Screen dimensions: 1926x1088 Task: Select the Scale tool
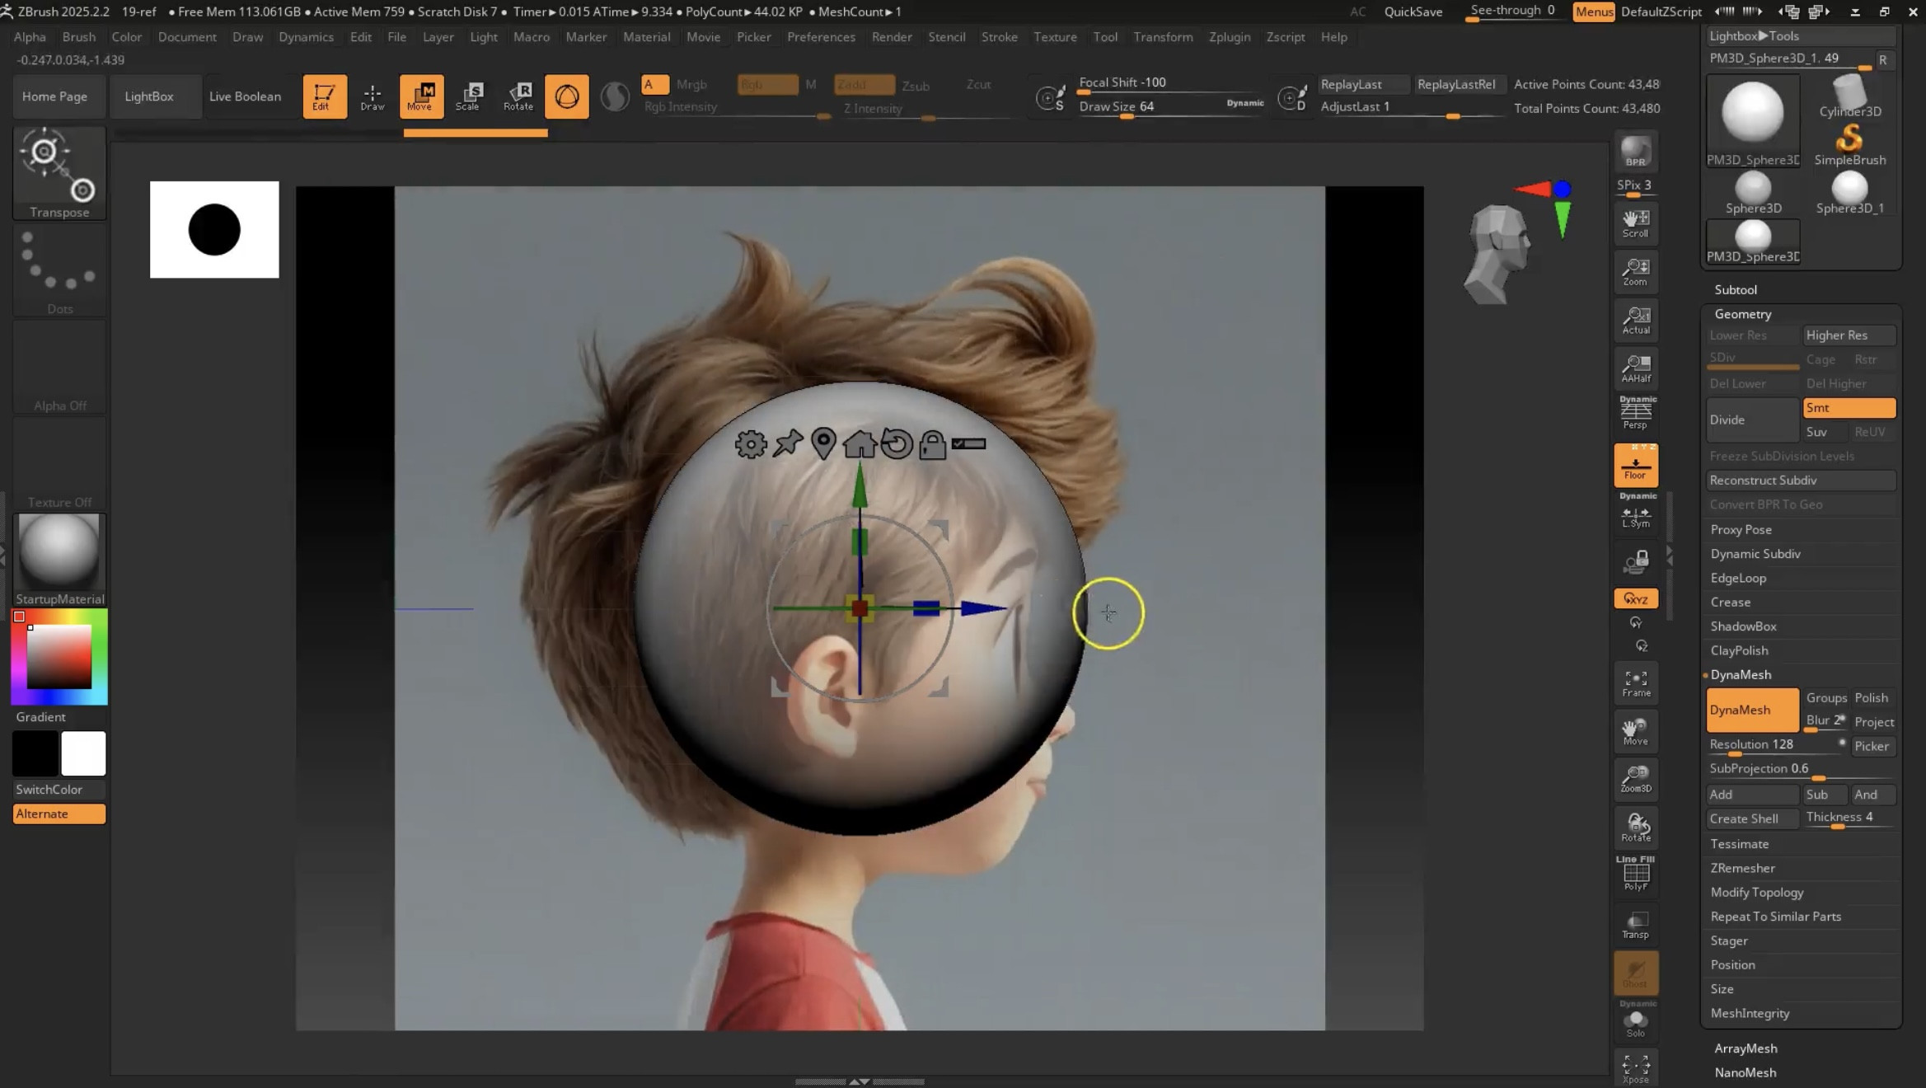coord(469,96)
